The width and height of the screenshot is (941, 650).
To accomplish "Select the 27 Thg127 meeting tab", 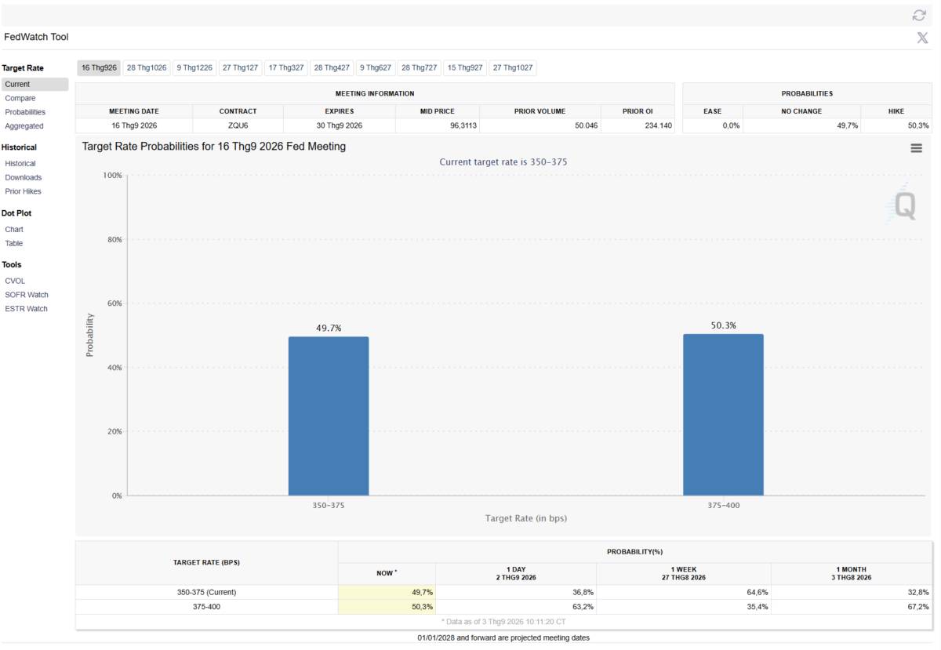I will click(x=240, y=68).
